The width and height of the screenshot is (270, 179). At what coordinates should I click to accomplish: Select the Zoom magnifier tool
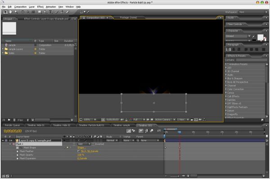(16, 12)
